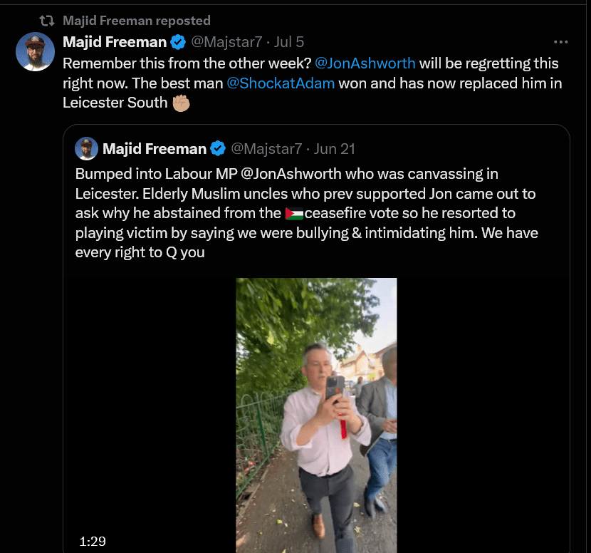Open the Jun 21 quoted tweet timestamp
This screenshot has width=591, height=553.
click(x=335, y=149)
